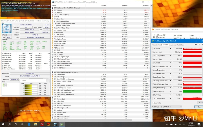Click HWiNFO64 Sensor Status title bar icon
Viewport: 203px width, 127px height.
click(x=53, y=2)
